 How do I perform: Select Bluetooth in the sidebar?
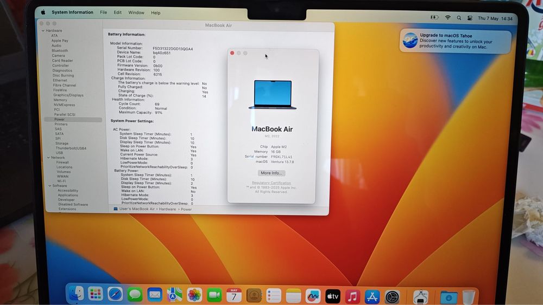pos(60,50)
